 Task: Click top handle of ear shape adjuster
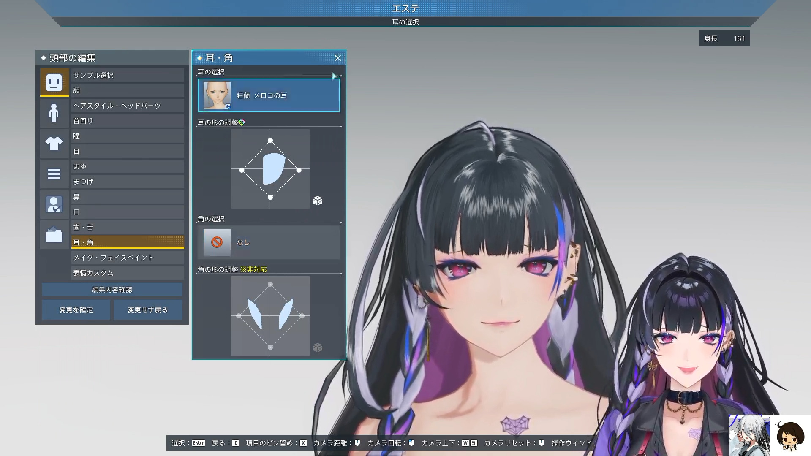coord(270,140)
